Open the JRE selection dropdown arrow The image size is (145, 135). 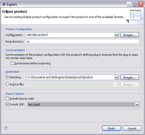pyautogui.click(x=137, y=105)
